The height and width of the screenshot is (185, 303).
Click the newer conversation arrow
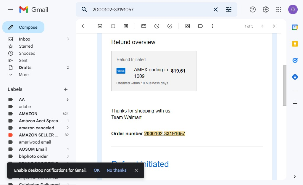point(262,26)
